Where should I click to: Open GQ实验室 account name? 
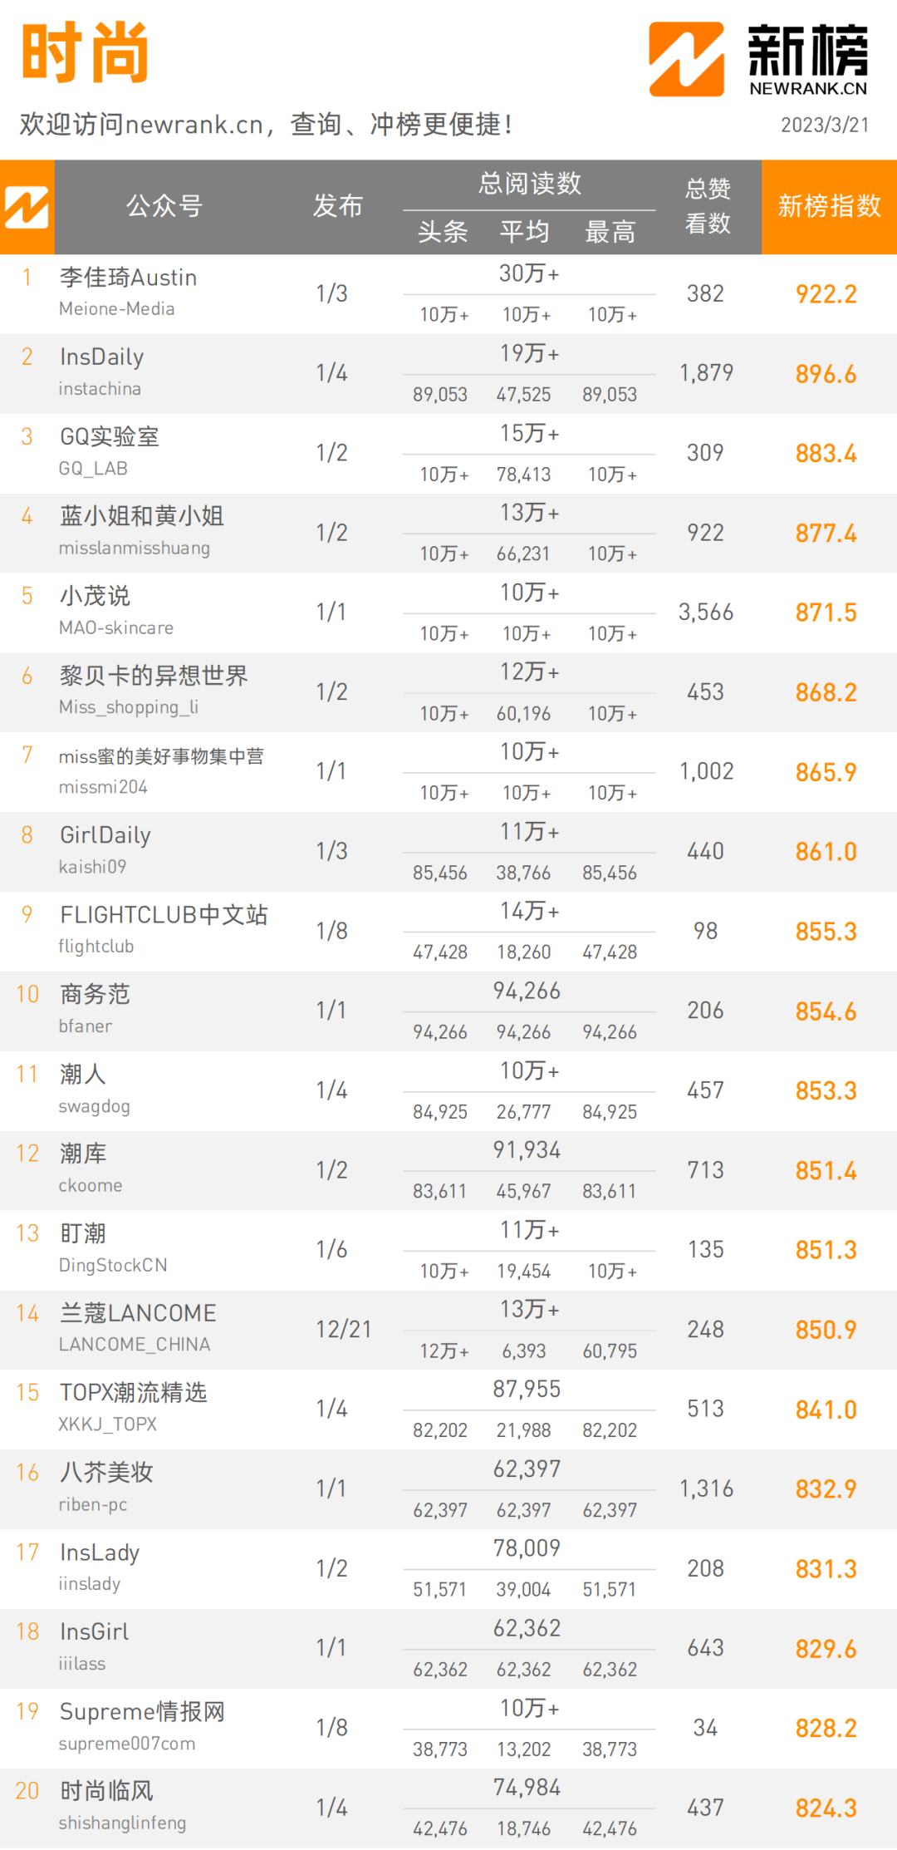pyautogui.click(x=109, y=437)
